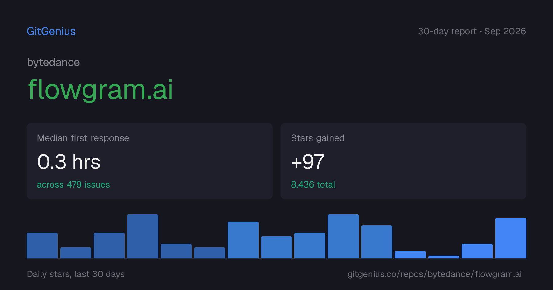Select the tallest bar in chart's left half

pos(143,236)
